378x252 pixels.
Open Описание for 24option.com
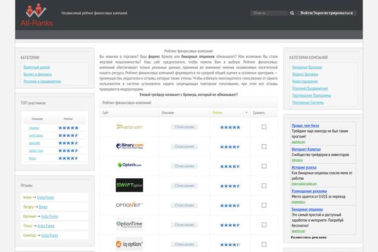184,127
